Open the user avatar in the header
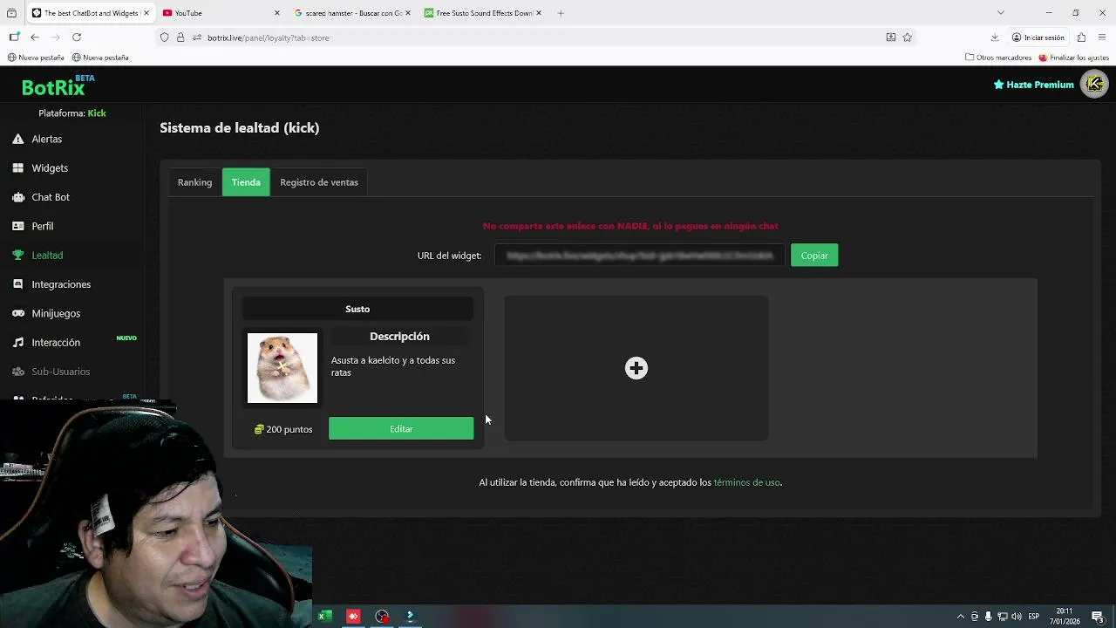This screenshot has width=1116, height=628. pyautogui.click(x=1094, y=84)
